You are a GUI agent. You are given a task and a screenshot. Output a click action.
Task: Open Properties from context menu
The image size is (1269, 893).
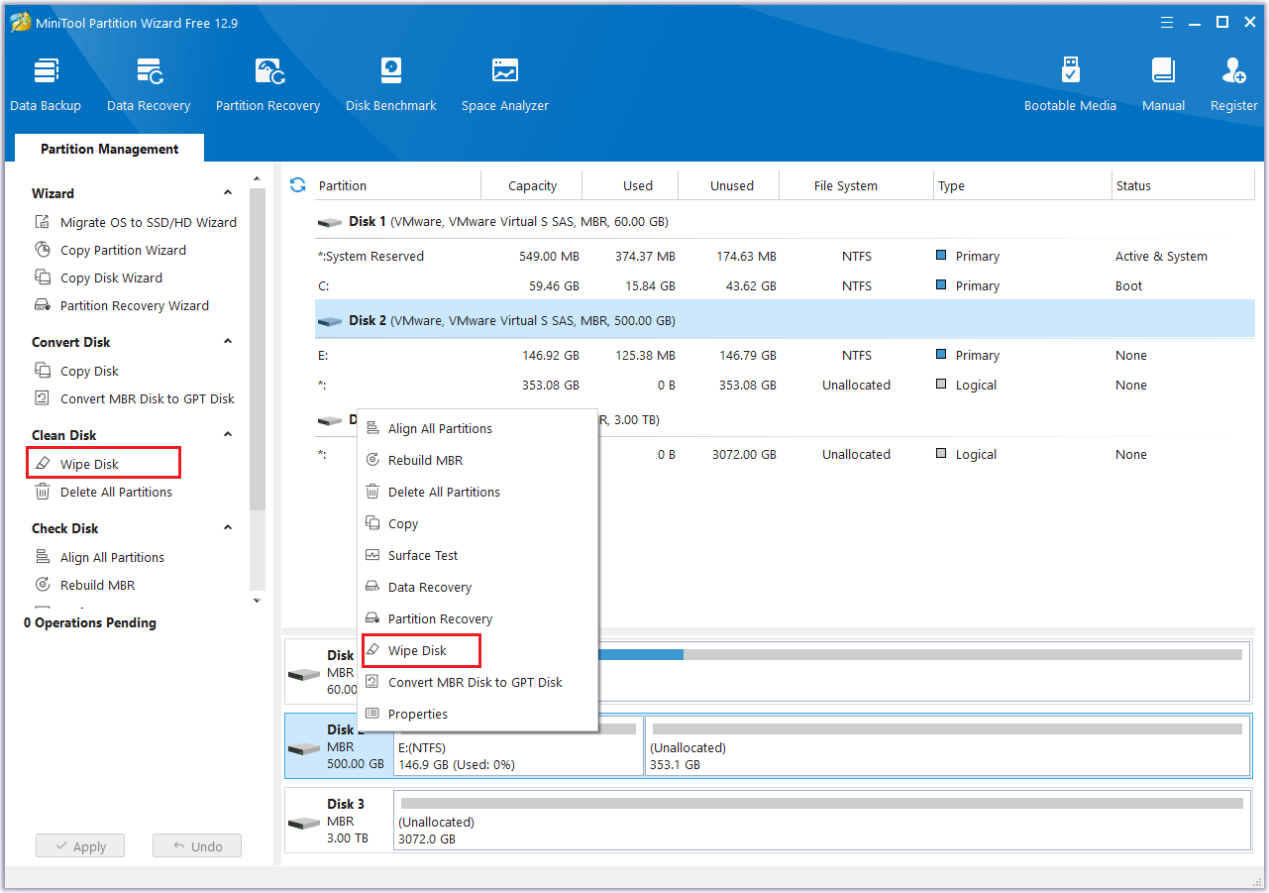tap(477, 715)
